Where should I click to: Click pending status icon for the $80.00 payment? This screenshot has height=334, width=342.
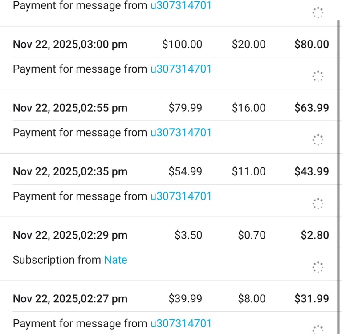click(318, 76)
